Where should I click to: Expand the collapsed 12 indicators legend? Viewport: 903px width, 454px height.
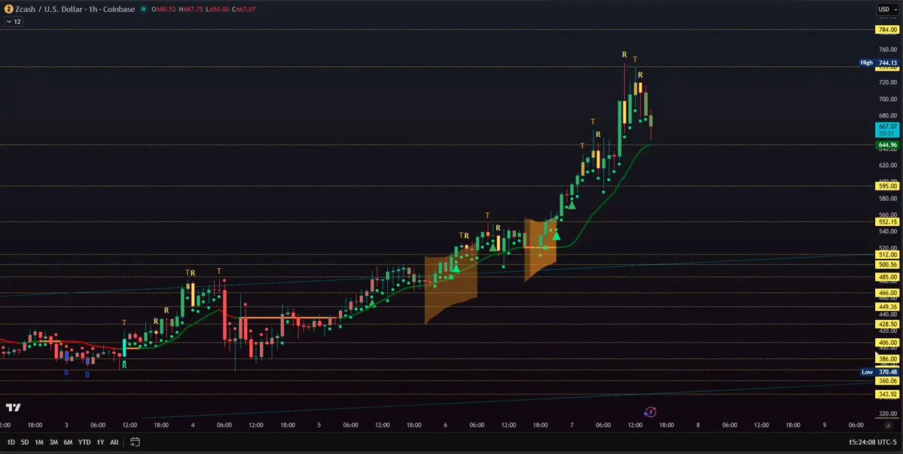14,21
